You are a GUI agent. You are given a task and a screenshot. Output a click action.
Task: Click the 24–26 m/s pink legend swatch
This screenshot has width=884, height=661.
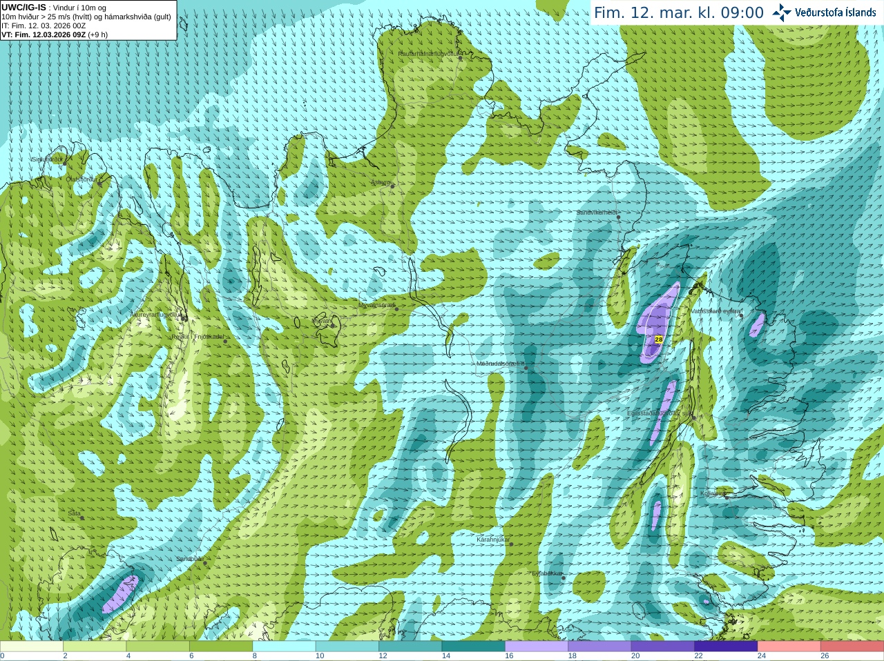point(789,647)
